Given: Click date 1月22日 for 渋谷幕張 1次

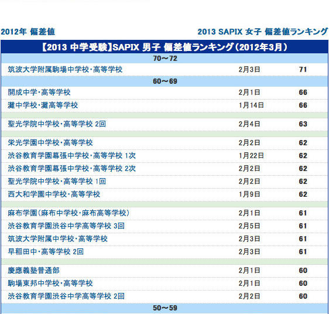Looking at the screenshot, I should (251, 156).
